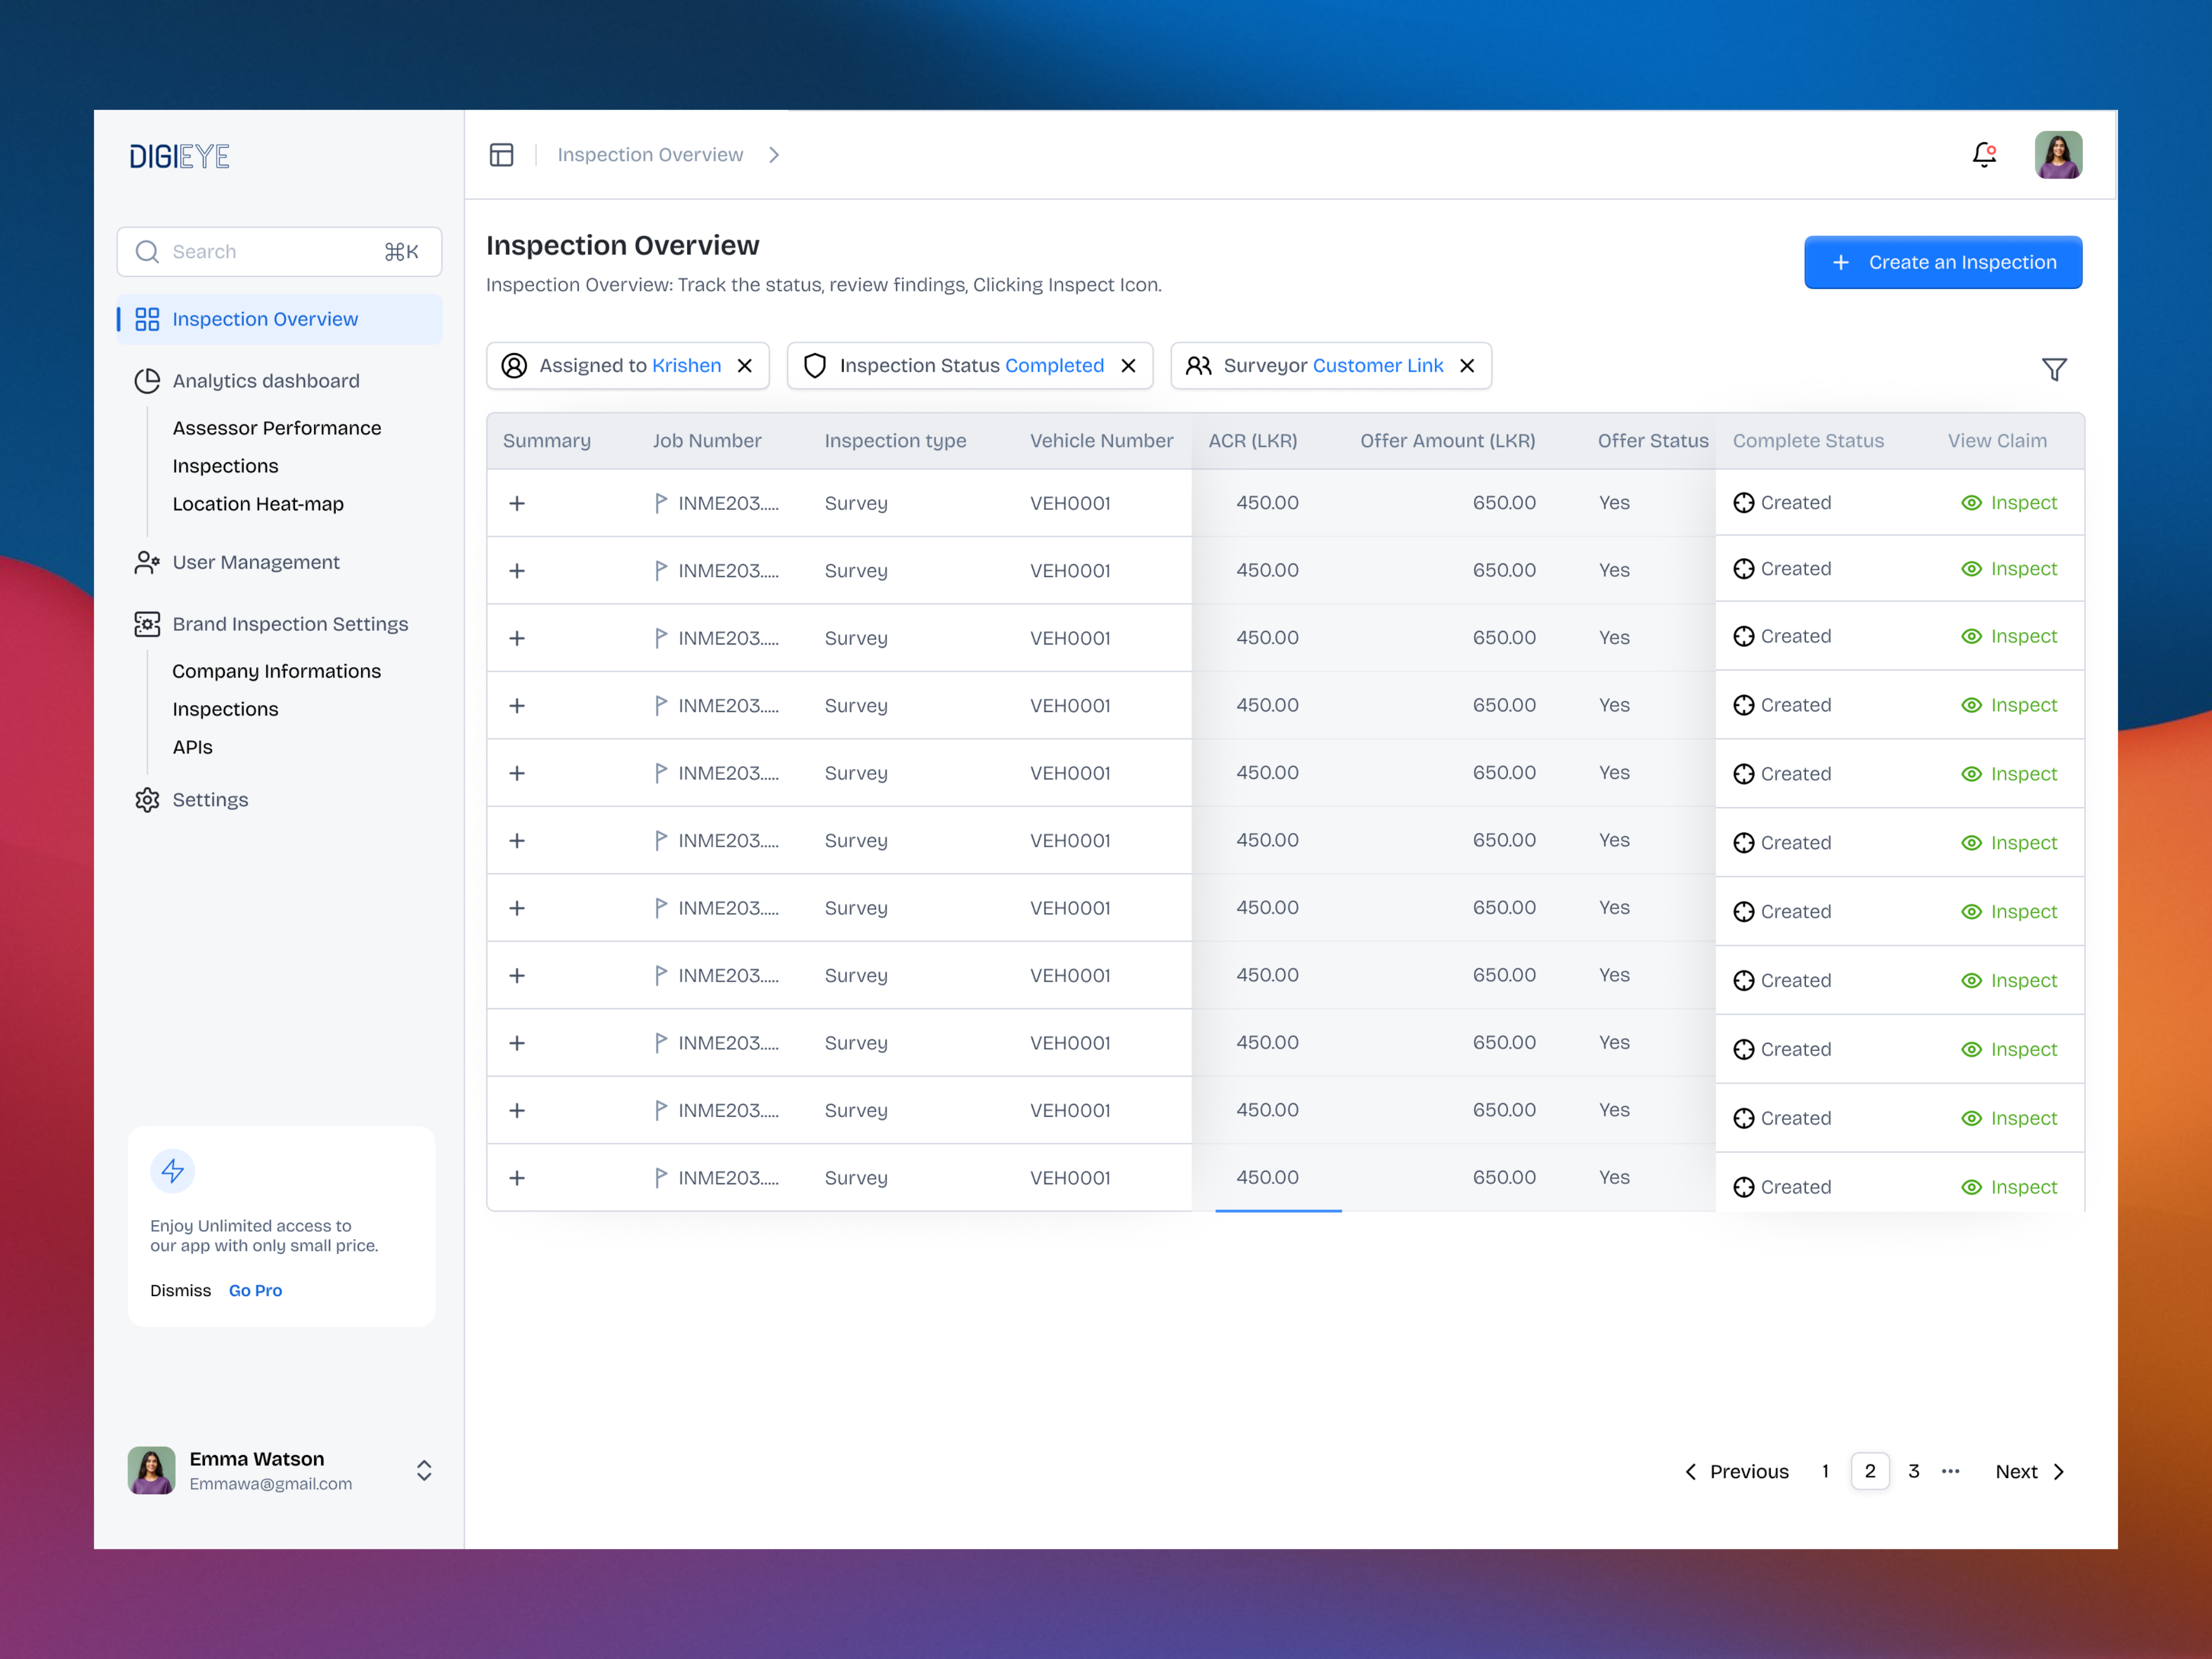Image resolution: width=2212 pixels, height=1659 pixels.
Task: Inspect the claim in the first row
Action: click(2010, 503)
